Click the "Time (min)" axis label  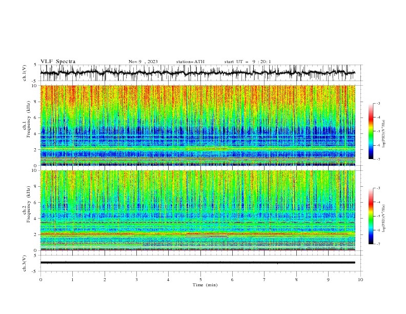click(x=205, y=285)
